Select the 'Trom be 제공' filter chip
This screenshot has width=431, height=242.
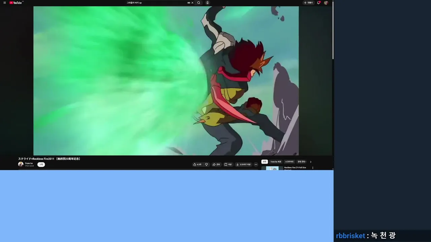[276, 162]
